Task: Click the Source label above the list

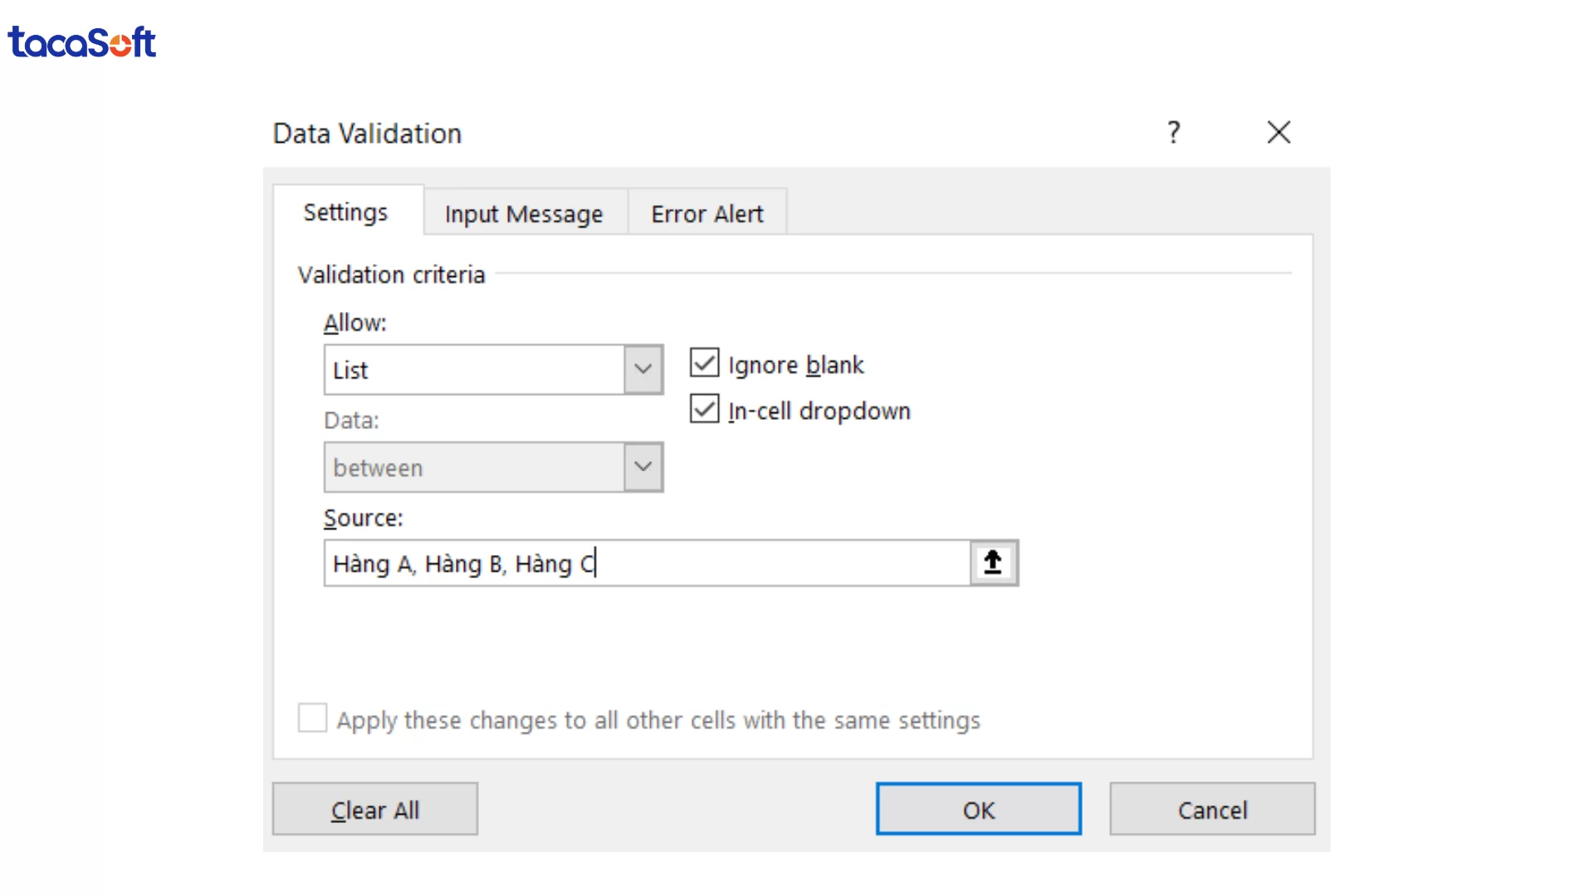Action: click(363, 517)
